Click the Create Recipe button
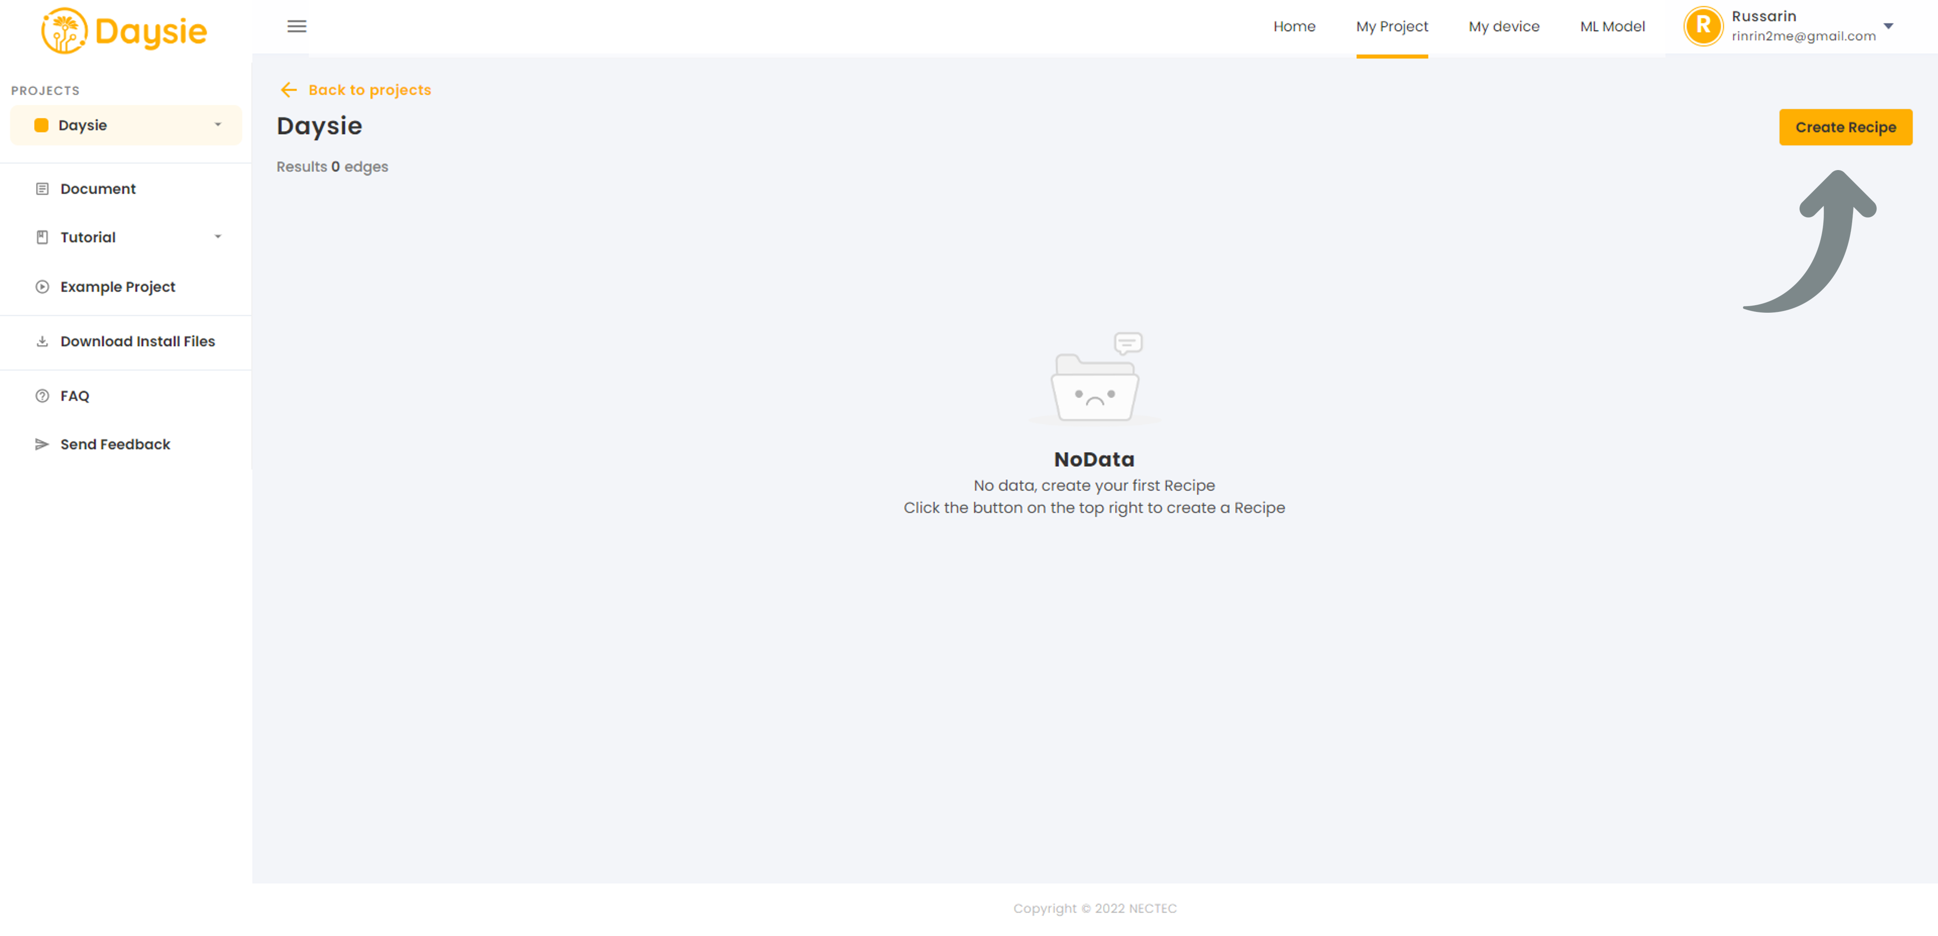The image size is (1938, 936). (1846, 127)
